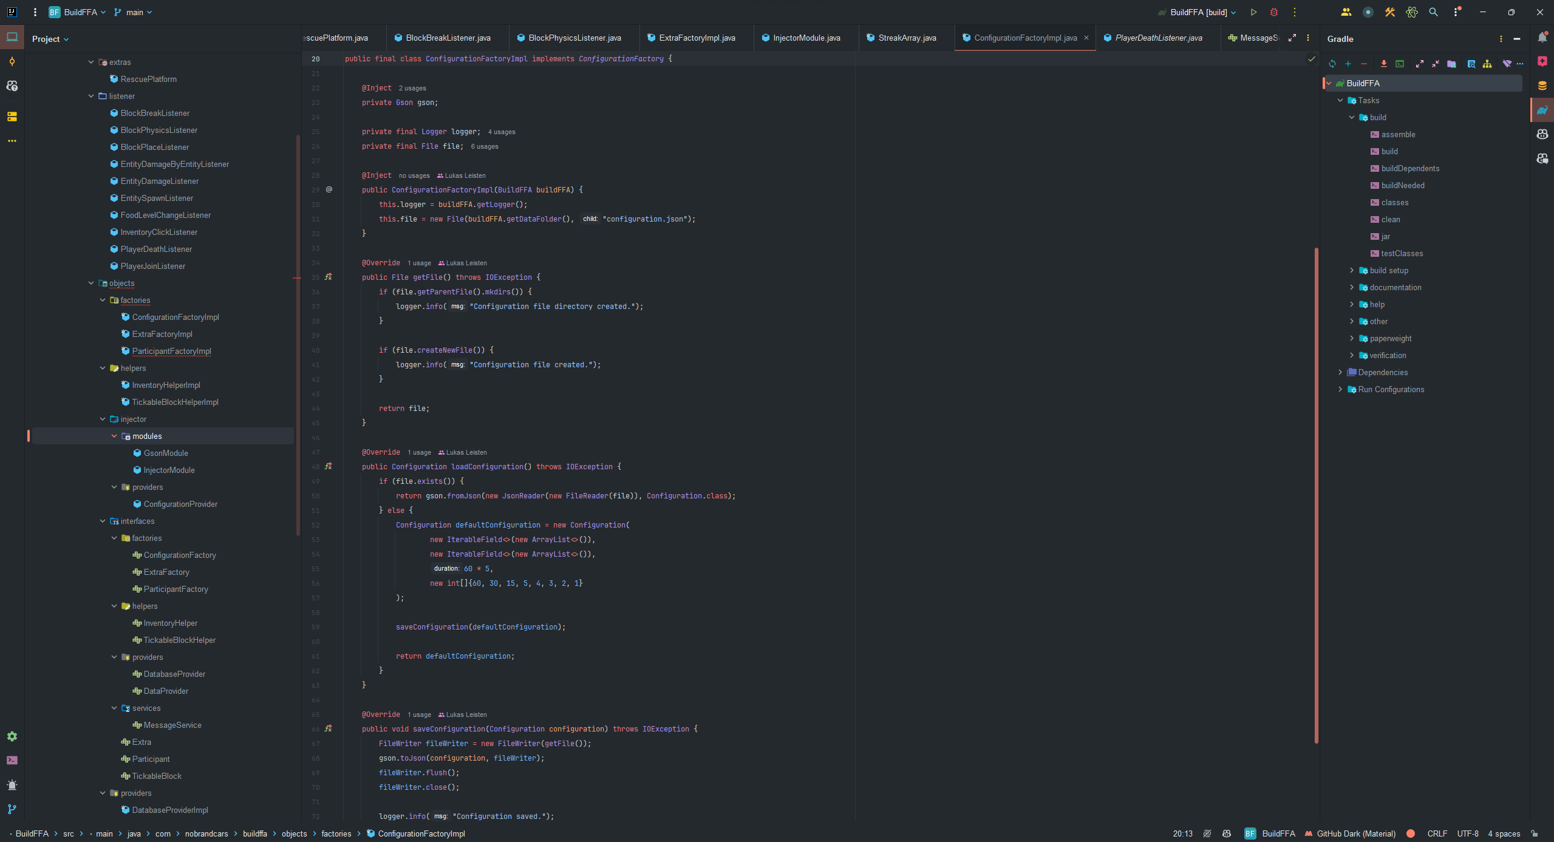The height and width of the screenshot is (842, 1554).
Task: Switch to the StreakArray.java tab
Action: (x=907, y=38)
